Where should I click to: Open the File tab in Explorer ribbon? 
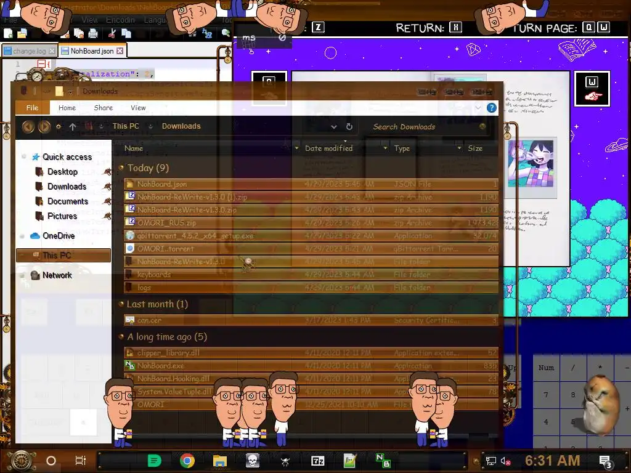point(32,108)
